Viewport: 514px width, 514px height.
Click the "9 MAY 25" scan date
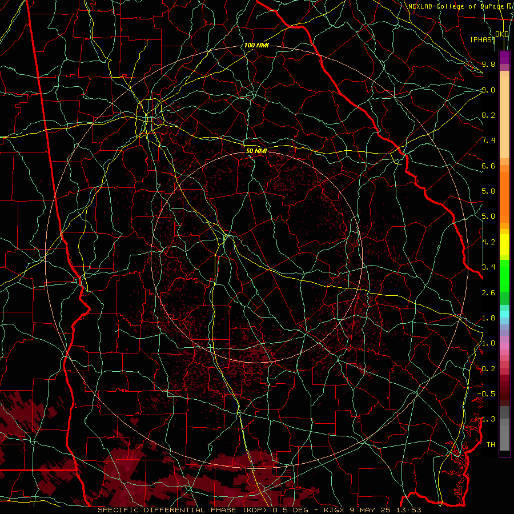point(371,510)
